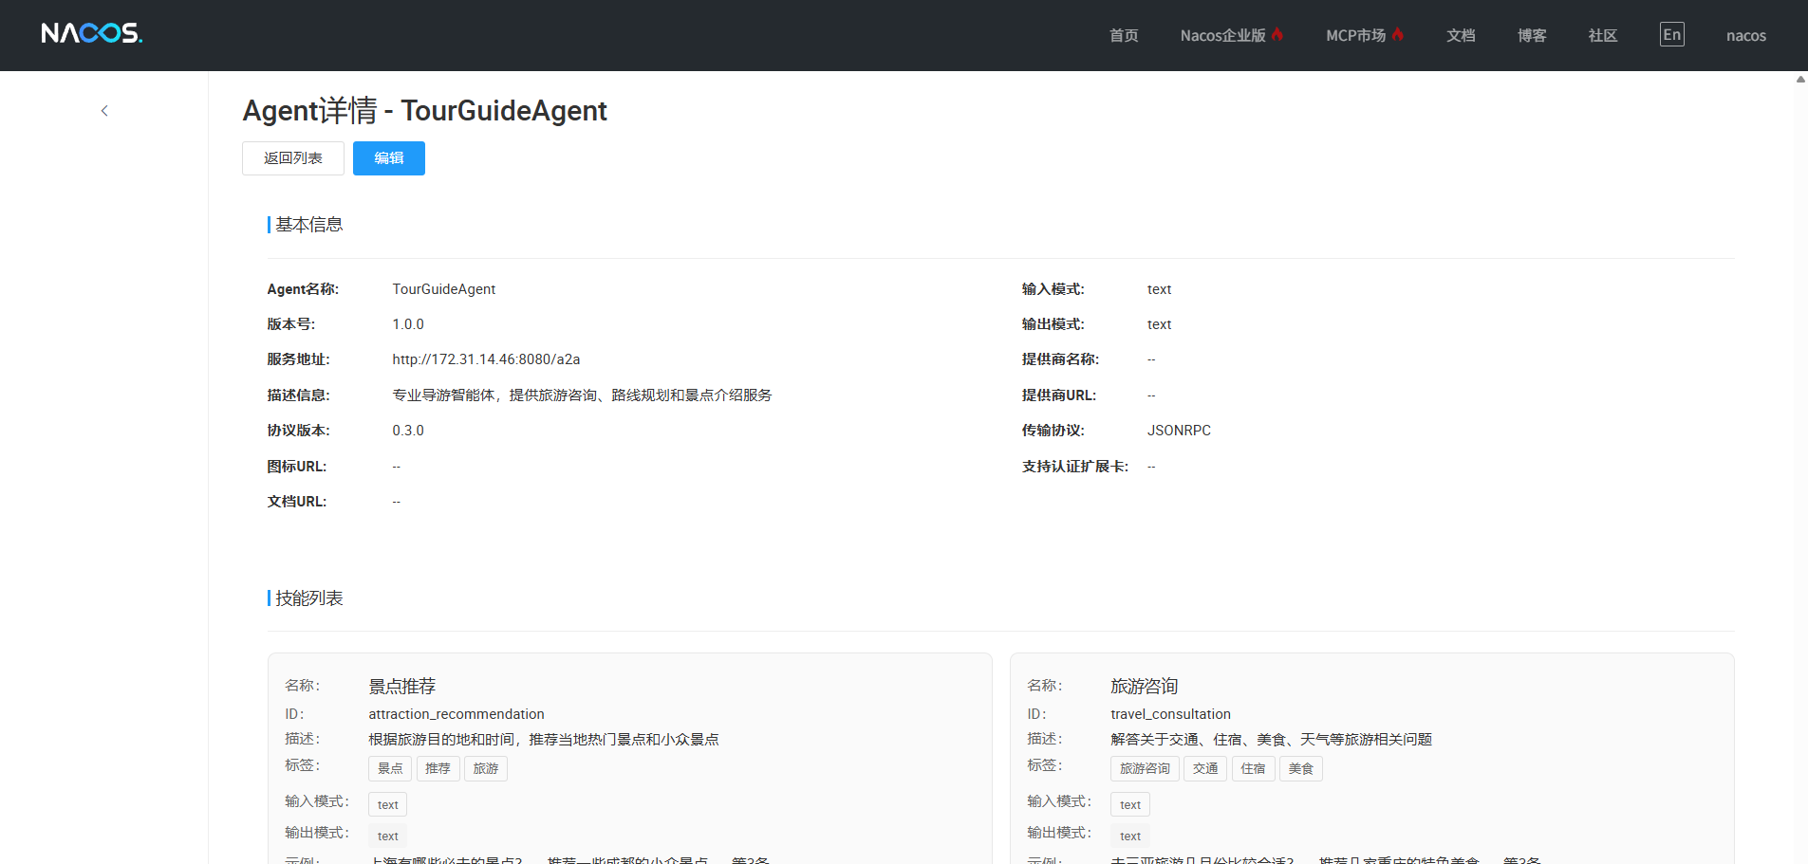Click the 基本信息 section heading
Screen dimensions: 1808x864
308,225
